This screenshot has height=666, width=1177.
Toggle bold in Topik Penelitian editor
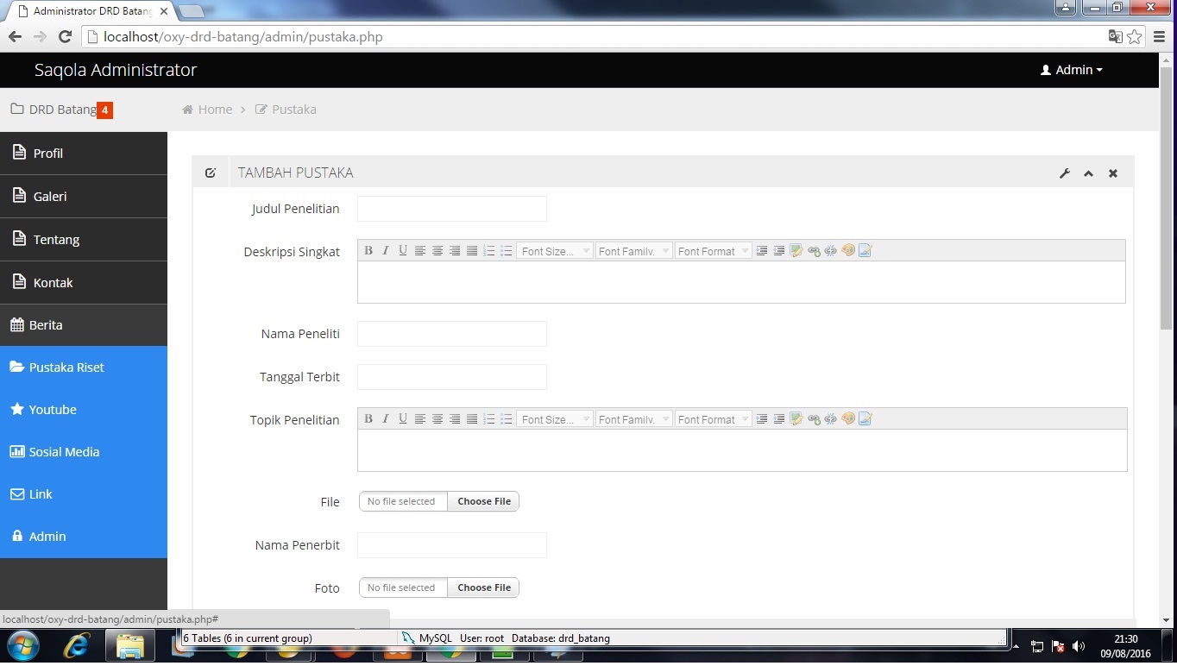[x=368, y=419]
